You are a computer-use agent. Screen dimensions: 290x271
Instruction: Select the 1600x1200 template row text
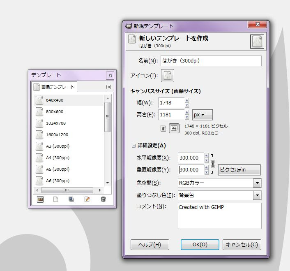point(57,134)
